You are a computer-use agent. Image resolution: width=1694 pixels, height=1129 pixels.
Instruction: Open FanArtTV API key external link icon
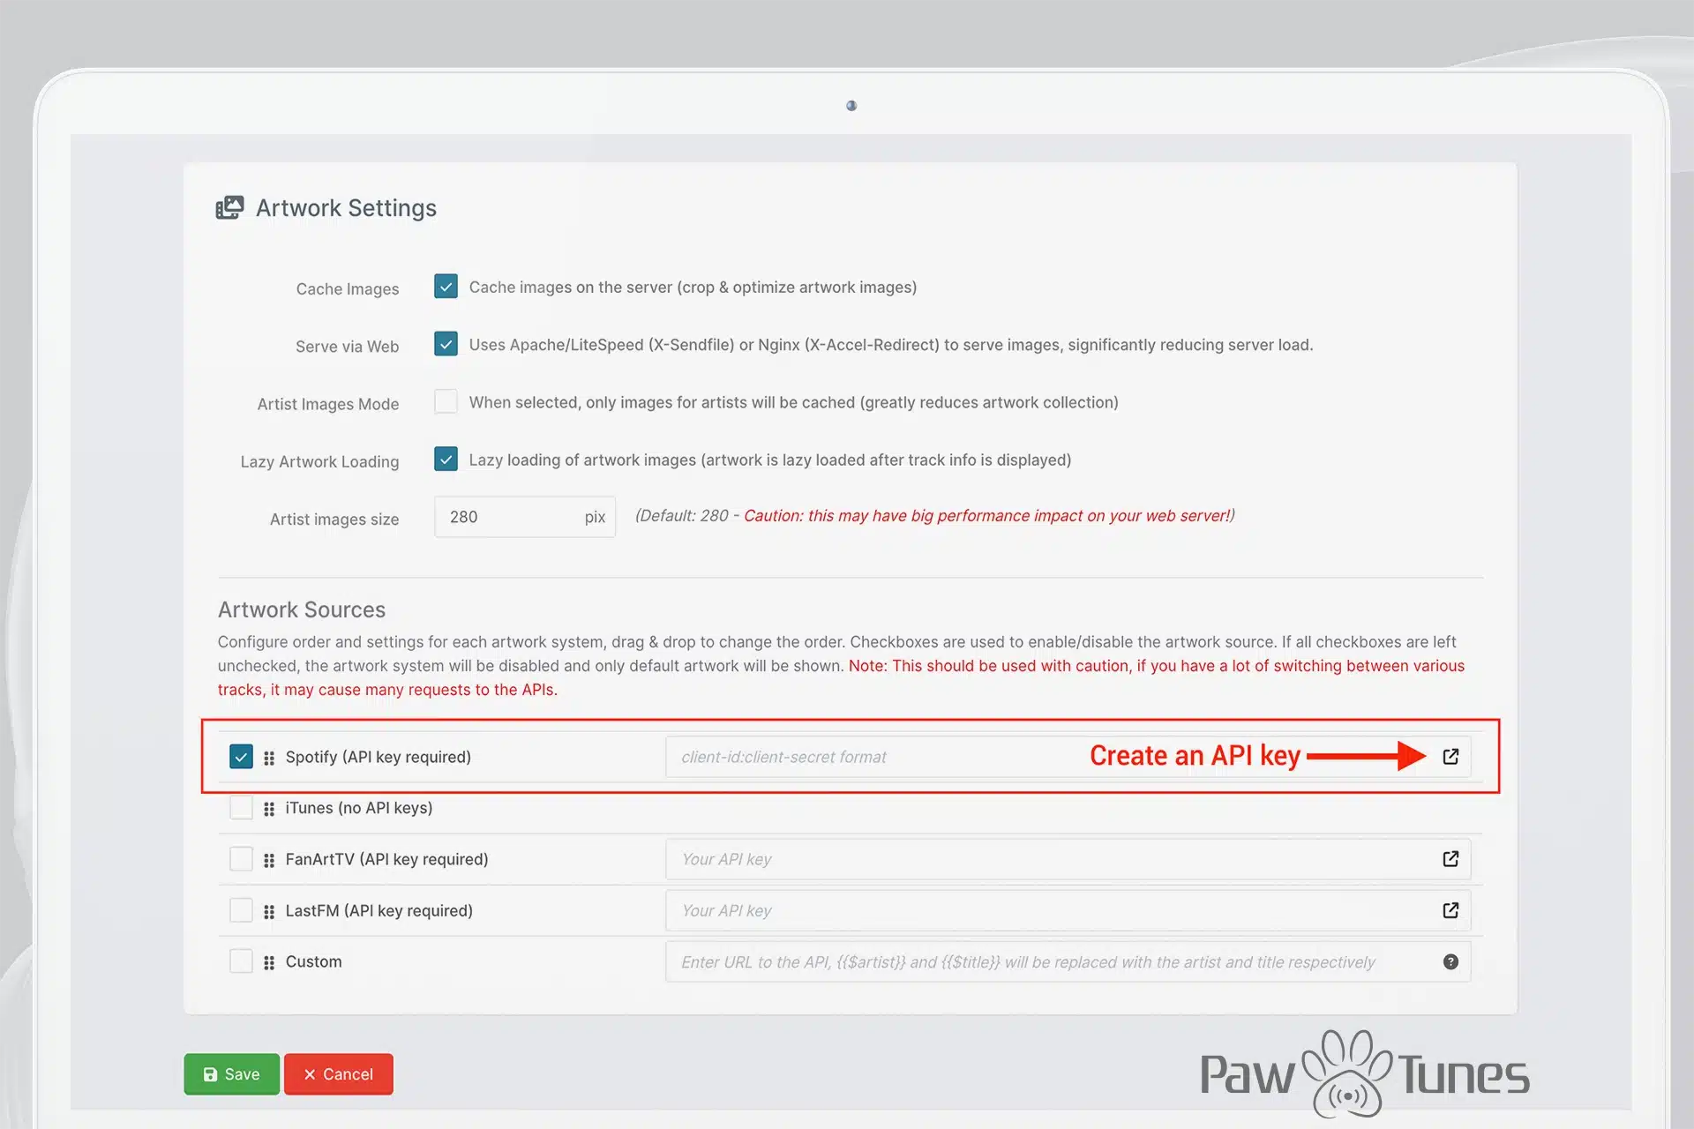[x=1450, y=859]
